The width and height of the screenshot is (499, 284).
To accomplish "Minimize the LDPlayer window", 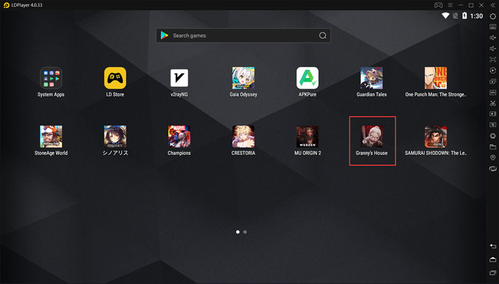I will click(x=460, y=5).
